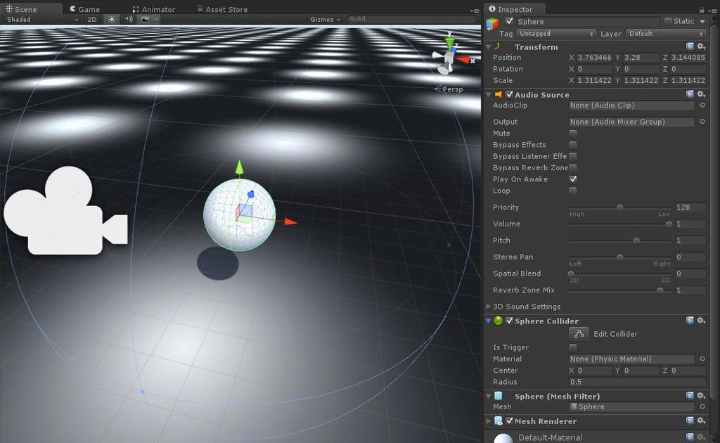
Task: Toggle the Static checkbox
Action: (668, 21)
